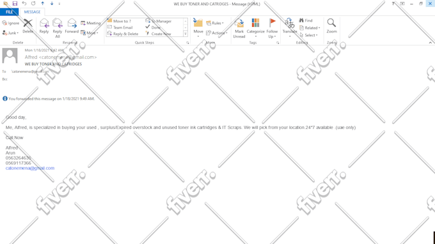Image resolution: width=435 pixels, height=244 pixels.
Task: Click the Help question mark icon
Action: (x=393, y=4)
